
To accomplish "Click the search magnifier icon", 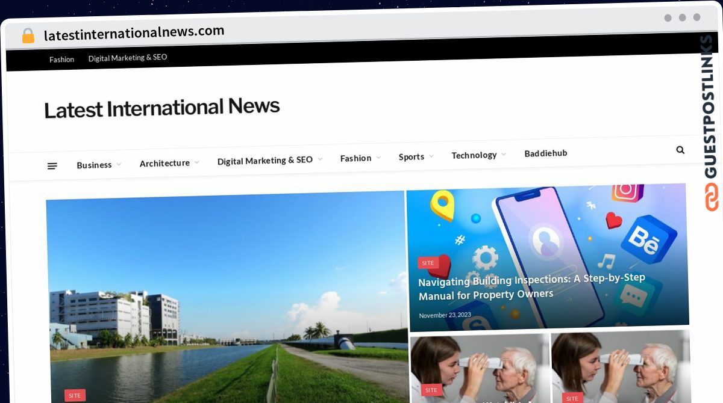I will (680, 150).
